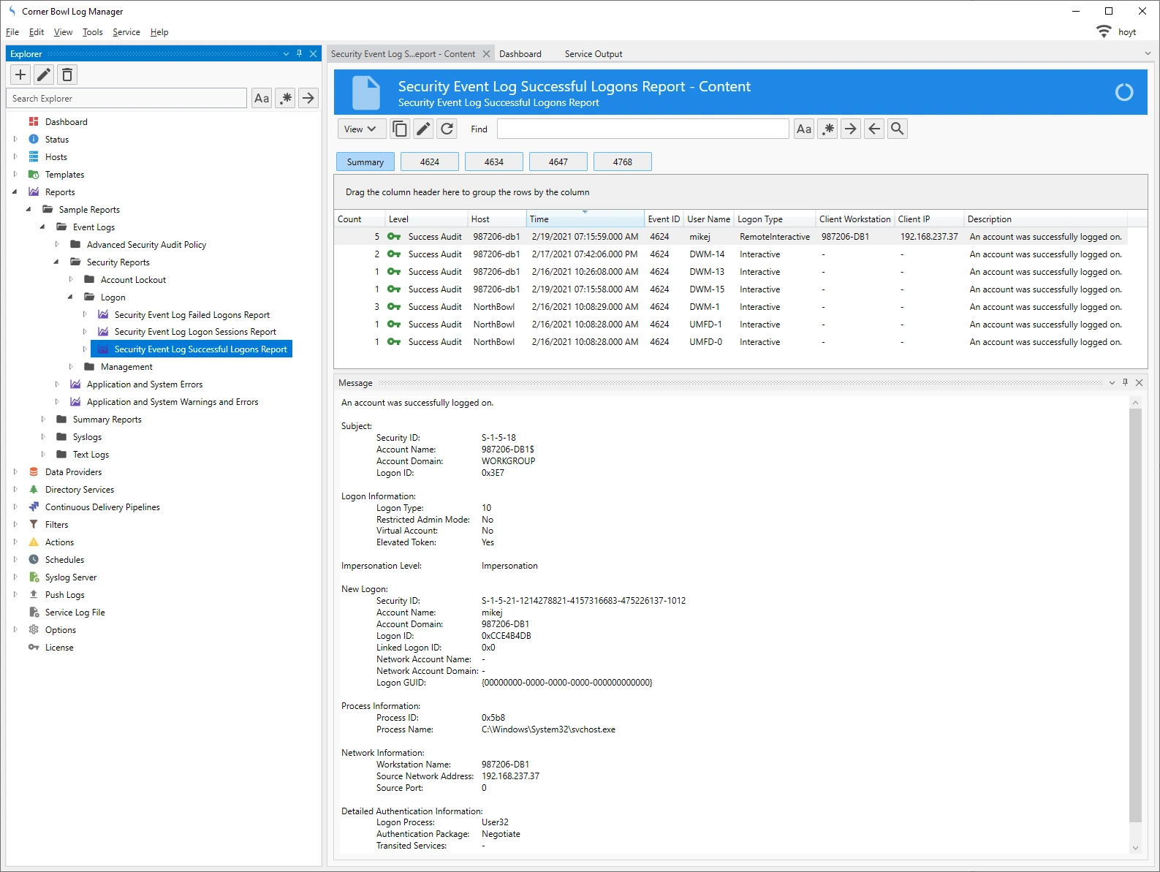Switch to the Dashboard document tab

point(520,54)
